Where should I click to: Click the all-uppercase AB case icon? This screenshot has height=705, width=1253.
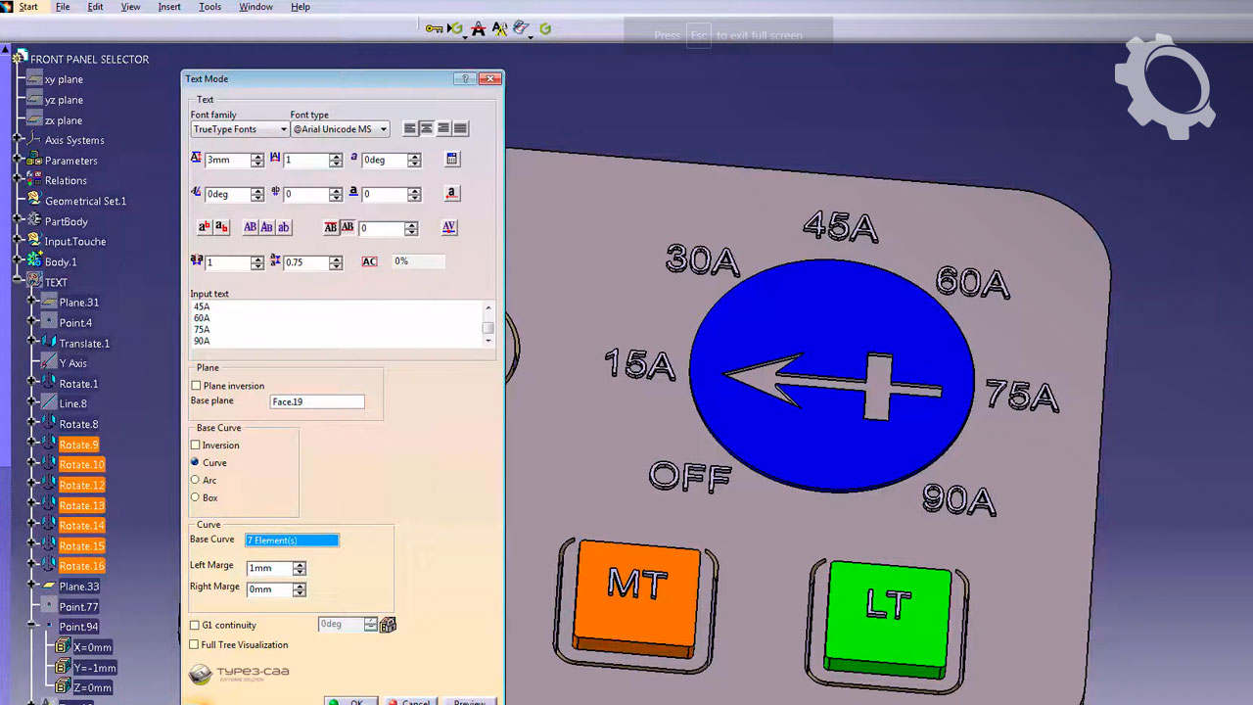(251, 227)
